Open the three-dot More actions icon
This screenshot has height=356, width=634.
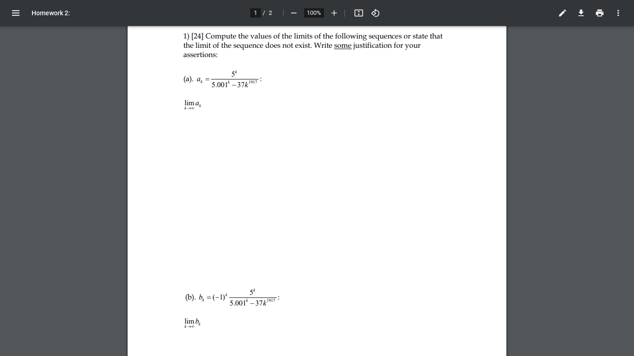click(x=618, y=13)
